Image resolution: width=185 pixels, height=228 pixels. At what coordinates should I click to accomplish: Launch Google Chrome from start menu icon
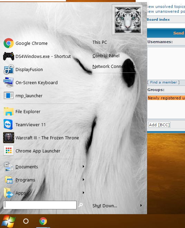(9, 43)
